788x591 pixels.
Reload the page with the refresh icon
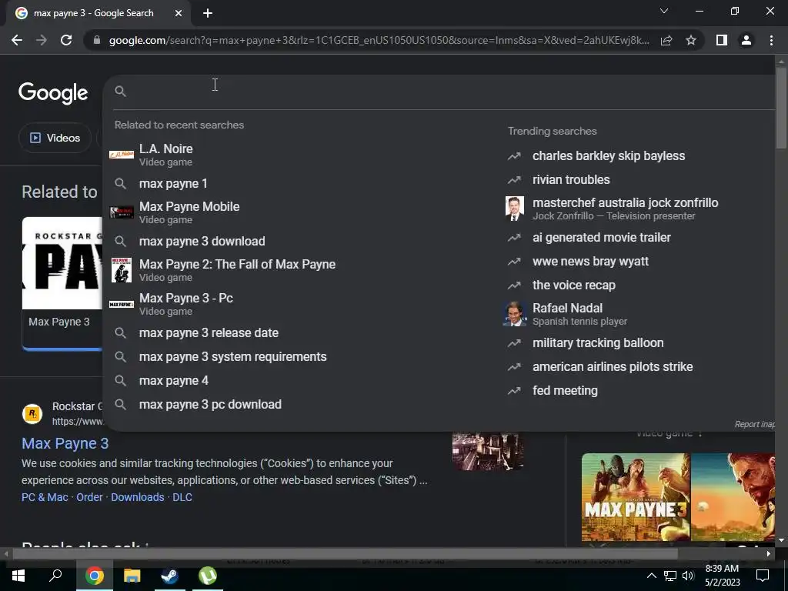click(66, 40)
